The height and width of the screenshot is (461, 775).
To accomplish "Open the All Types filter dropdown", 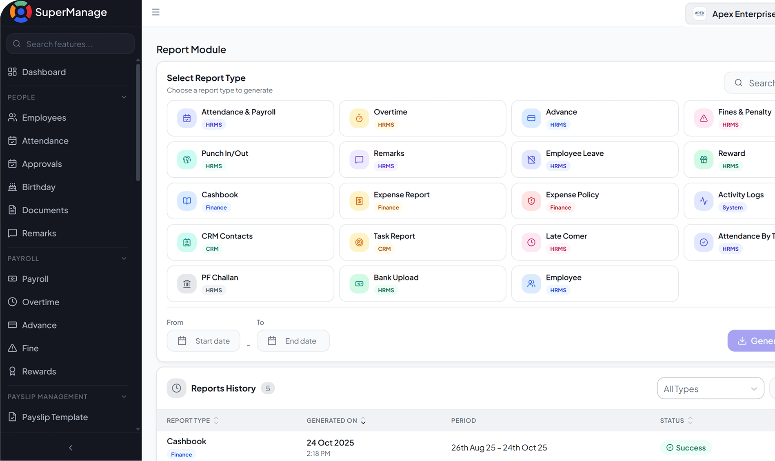I will (x=711, y=388).
